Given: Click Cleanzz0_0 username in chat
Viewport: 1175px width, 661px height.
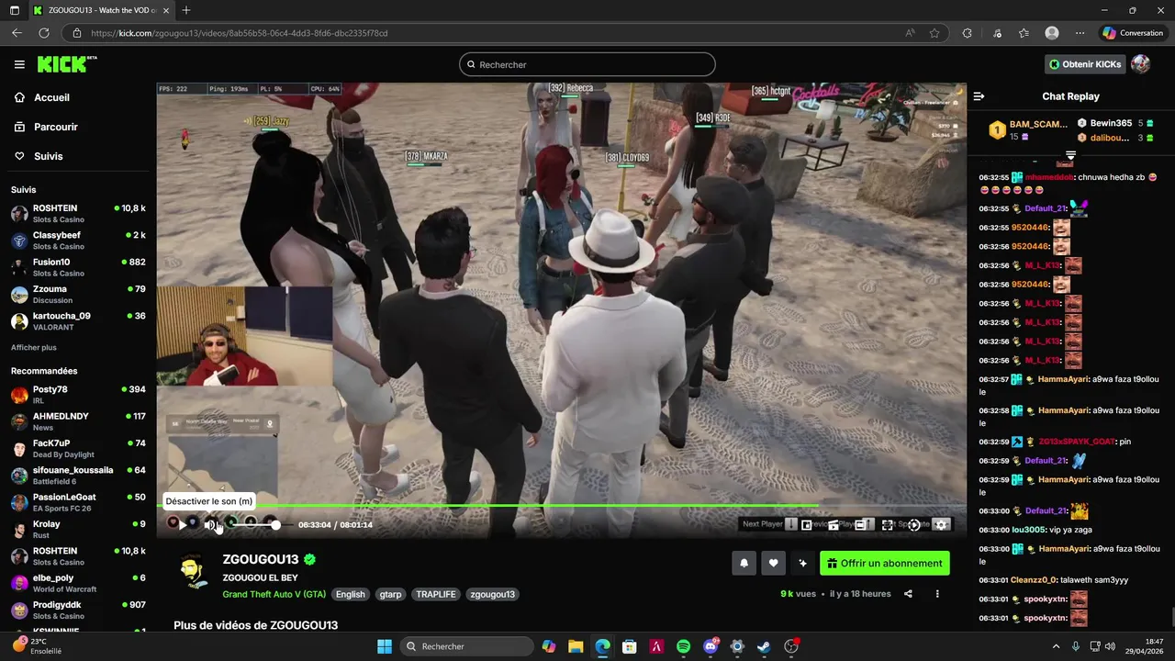Looking at the screenshot, I should (x=1033, y=580).
